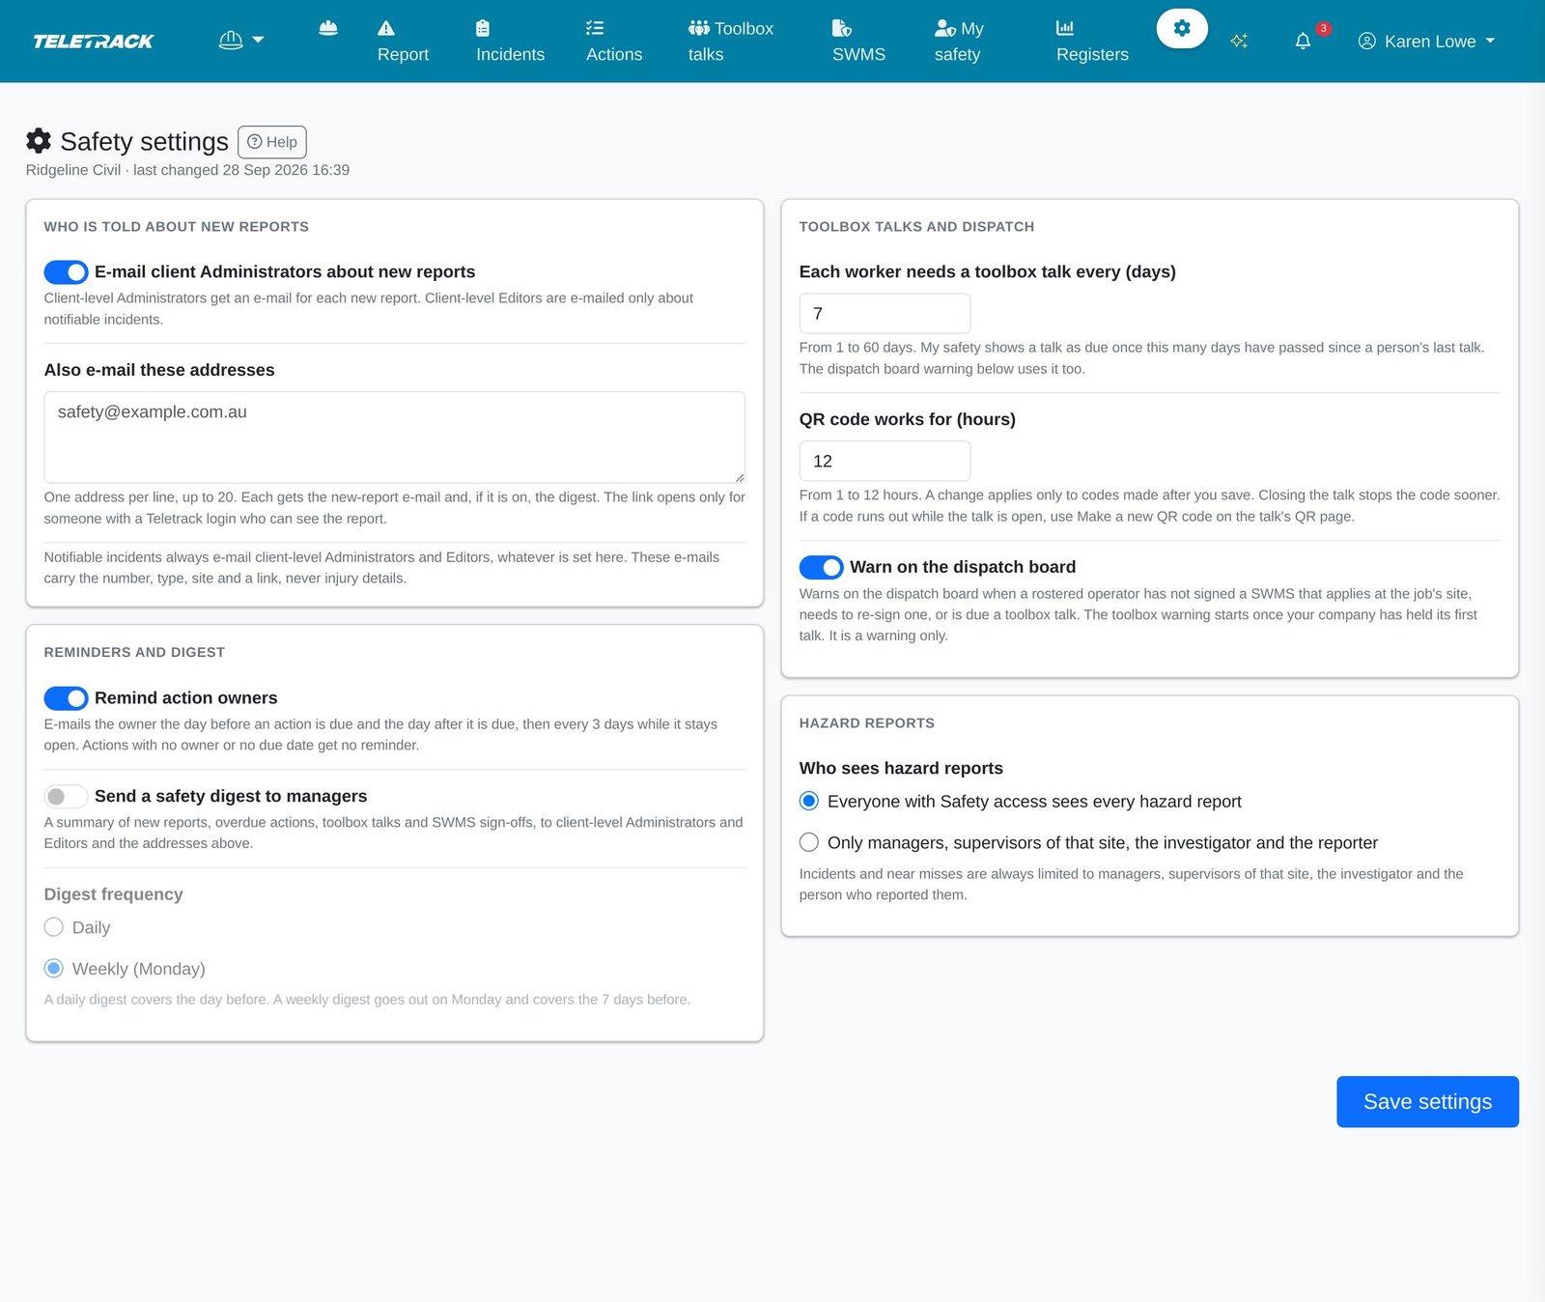The height and width of the screenshot is (1302, 1545).
Task: Click the QR code hours field
Action: [885, 462]
